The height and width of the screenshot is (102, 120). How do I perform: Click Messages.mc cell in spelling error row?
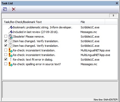click(89, 64)
